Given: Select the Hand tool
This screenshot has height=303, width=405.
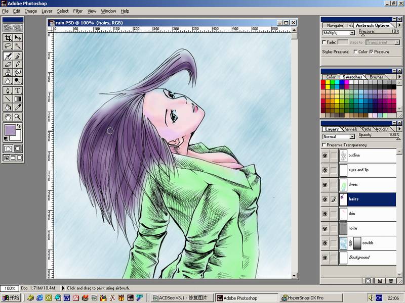Looking at the screenshot, I should 8,117.
